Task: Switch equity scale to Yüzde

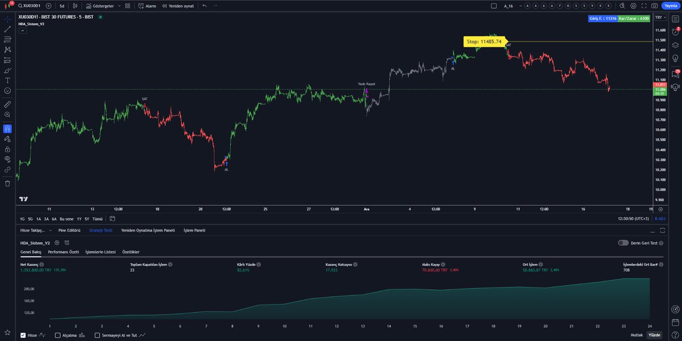Action: [655, 335]
